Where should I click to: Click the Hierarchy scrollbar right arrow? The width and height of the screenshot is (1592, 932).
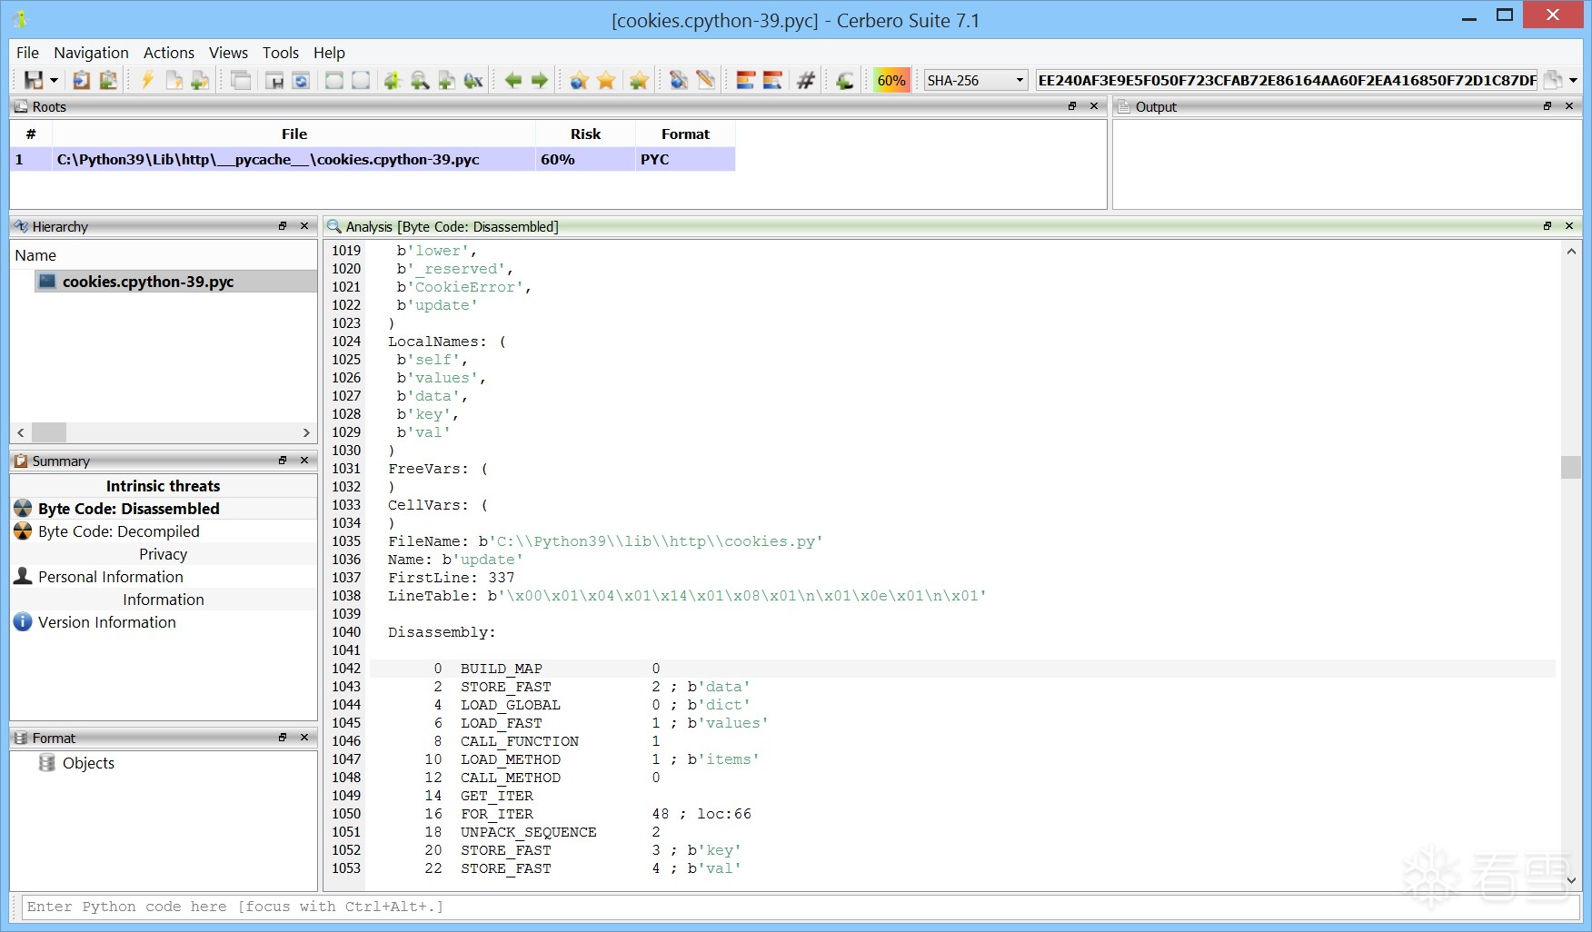306,433
